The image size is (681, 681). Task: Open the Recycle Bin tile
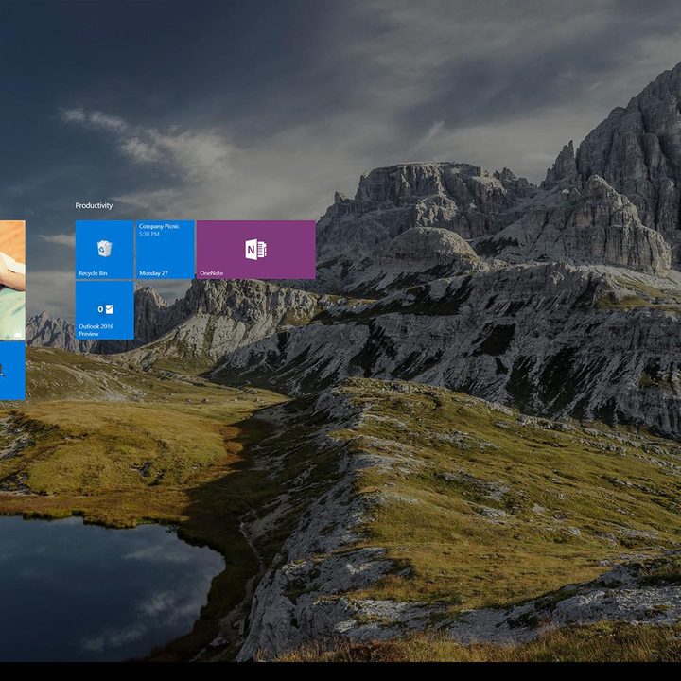[105, 250]
